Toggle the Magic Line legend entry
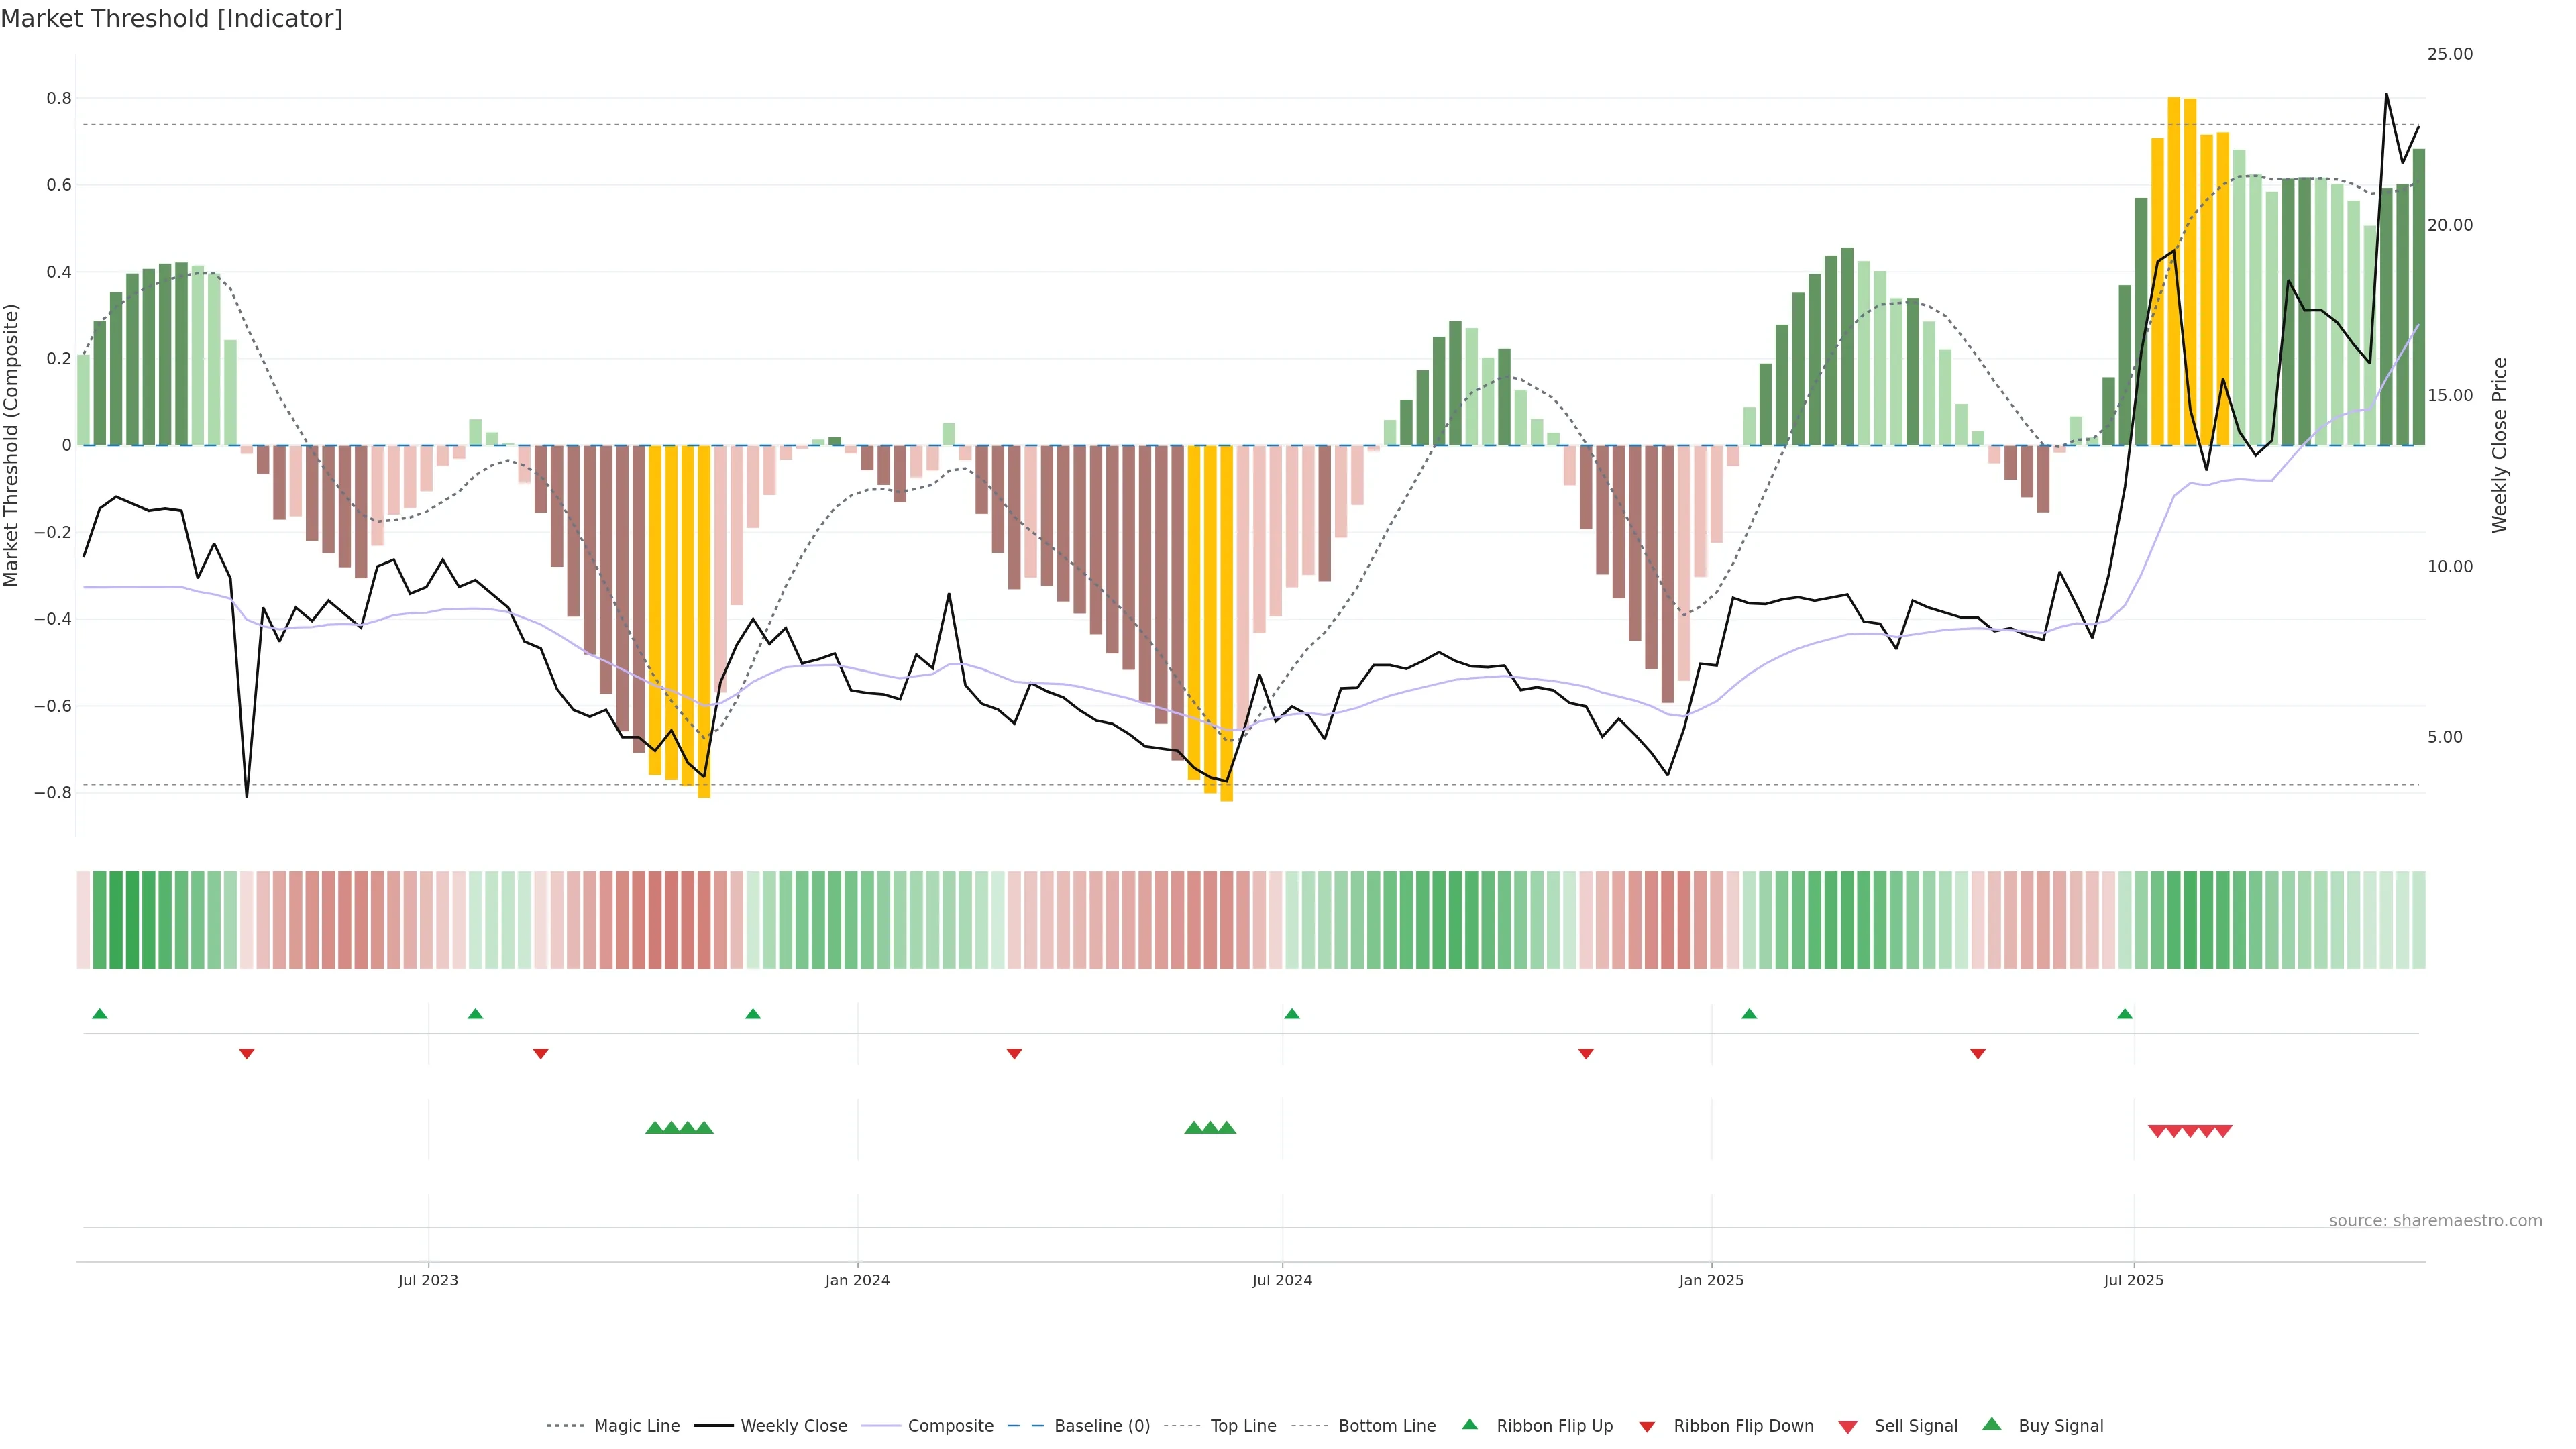Viewport: 2576px width, 1449px height. pos(636,1425)
